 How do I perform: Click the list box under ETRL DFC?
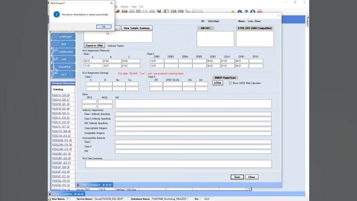(255, 39)
